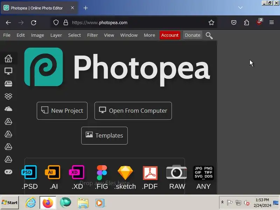Show hidden icons in system tray
Screen dimensions: 280x210
point(222,202)
